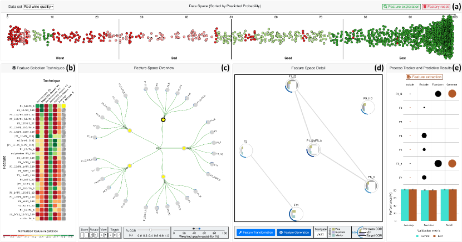Click the black-outlined root node in overview
Screen dimensions: 462x242
tap(163, 120)
